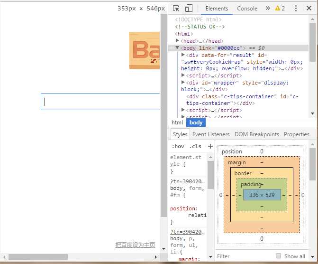The image size is (318, 264).
Task: Switch to the Console tab
Action: (247, 9)
